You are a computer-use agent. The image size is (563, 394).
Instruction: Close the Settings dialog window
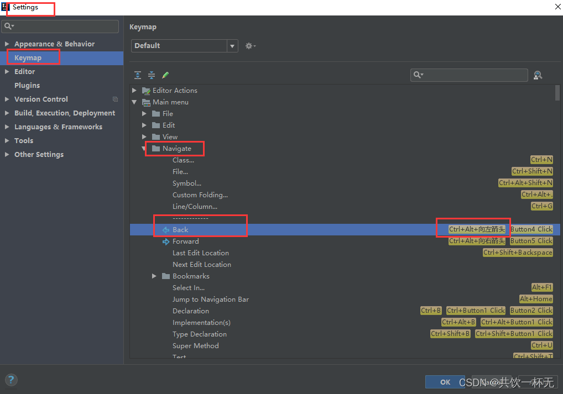557,7
